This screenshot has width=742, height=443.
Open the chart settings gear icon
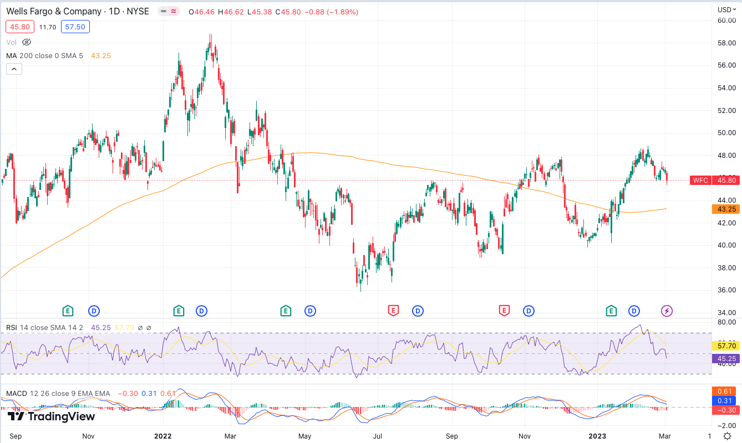727,436
